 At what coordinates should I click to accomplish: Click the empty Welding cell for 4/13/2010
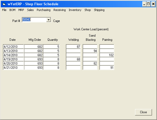[73, 51]
